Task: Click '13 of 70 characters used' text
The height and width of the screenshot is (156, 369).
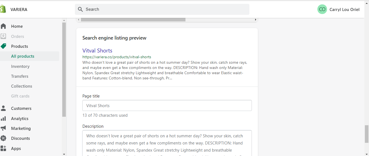Action: pos(105,115)
